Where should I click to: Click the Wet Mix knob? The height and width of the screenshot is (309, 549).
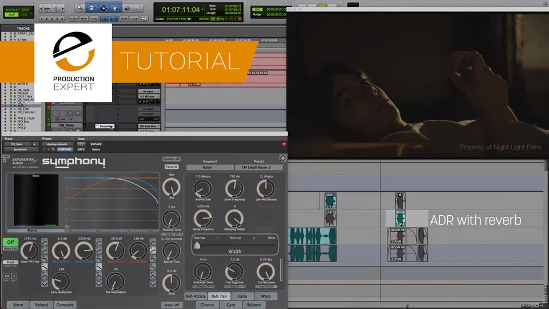coord(172,187)
